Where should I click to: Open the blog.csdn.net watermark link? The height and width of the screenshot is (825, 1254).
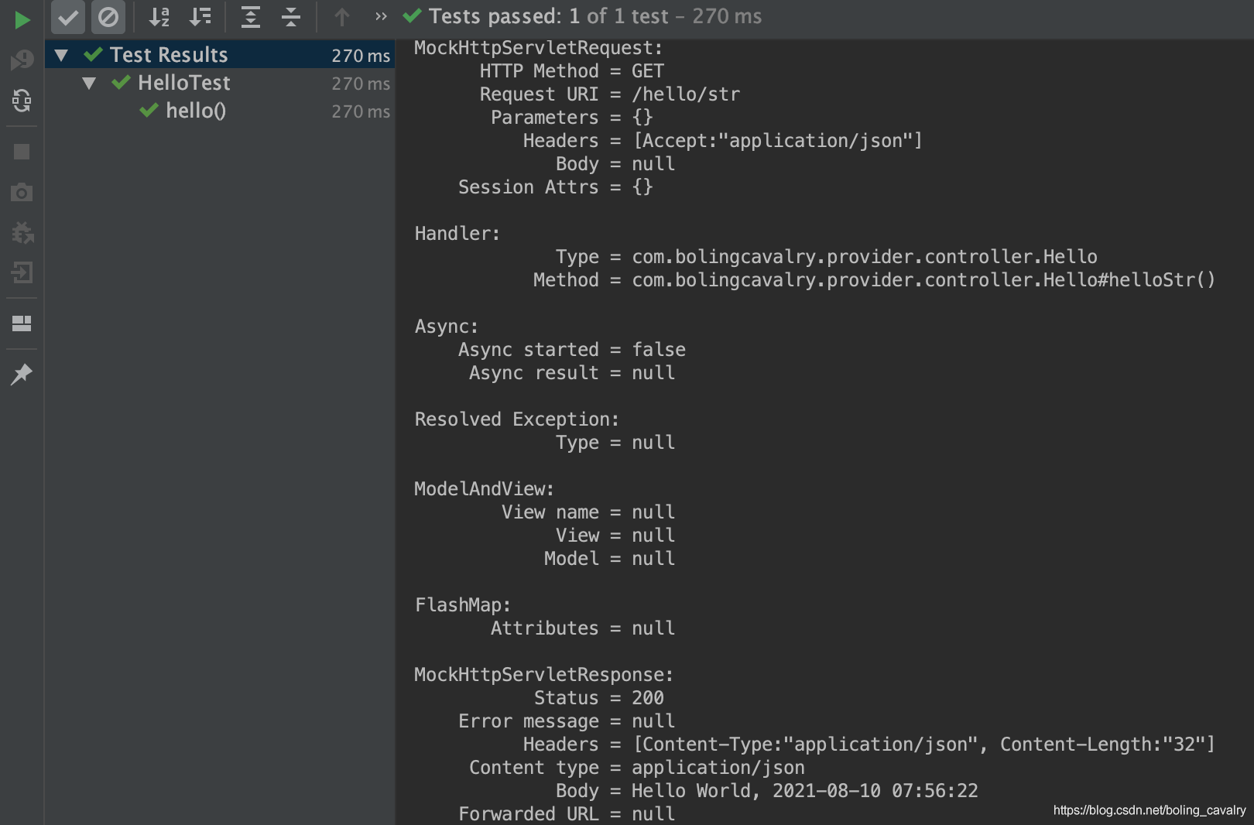[1149, 810]
